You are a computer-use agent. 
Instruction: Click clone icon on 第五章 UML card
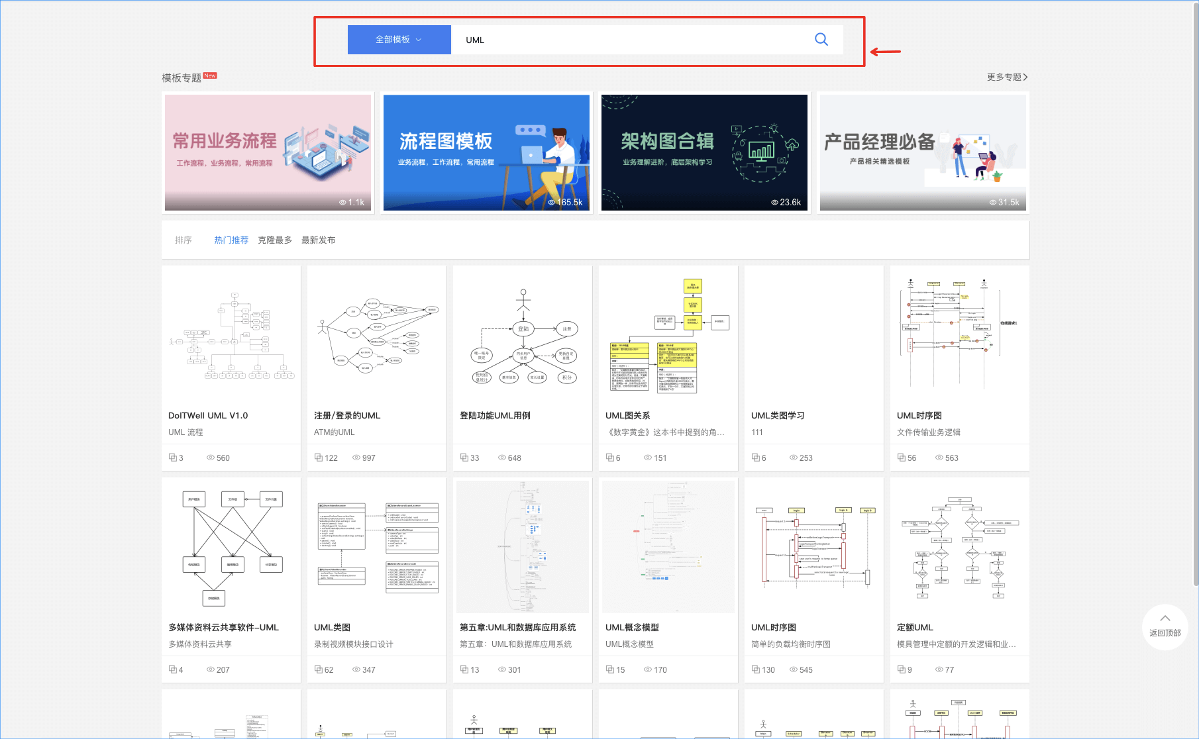coord(464,669)
